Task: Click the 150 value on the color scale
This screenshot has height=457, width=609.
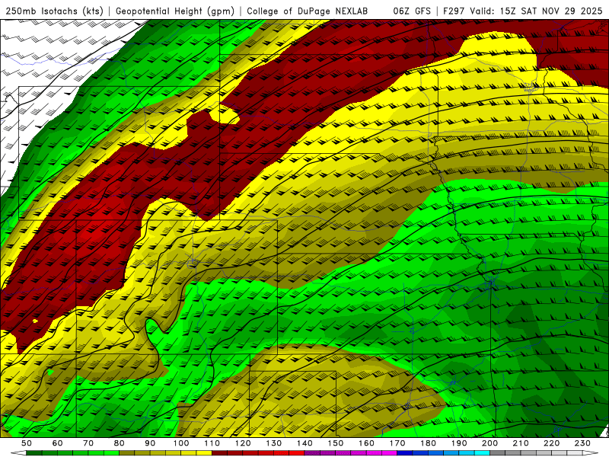Action: tap(336, 443)
